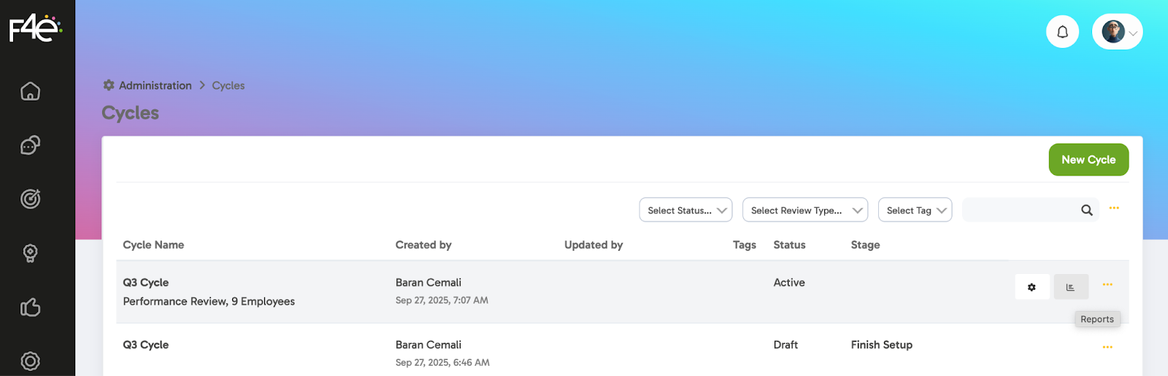Open the notifications bell
The height and width of the screenshot is (376, 1168).
coord(1062,32)
